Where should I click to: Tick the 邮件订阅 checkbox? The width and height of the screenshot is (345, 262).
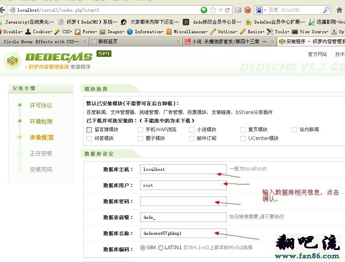(192, 138)
